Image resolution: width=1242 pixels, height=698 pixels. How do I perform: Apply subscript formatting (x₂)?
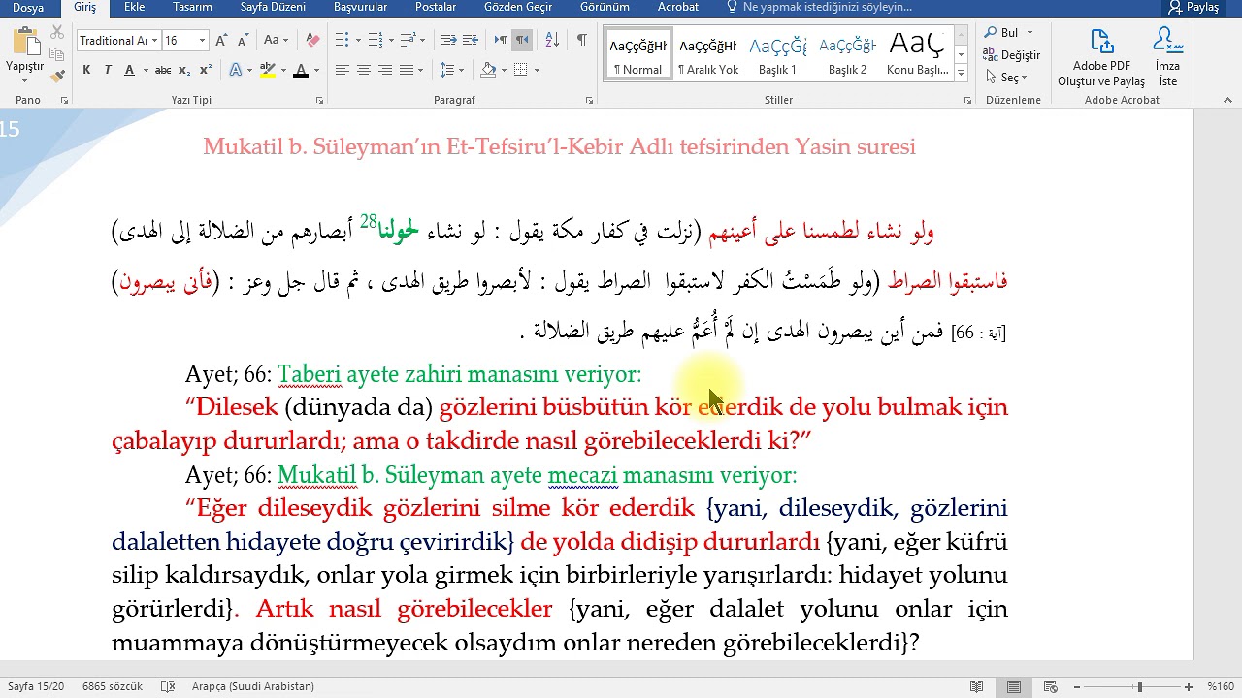186,70
